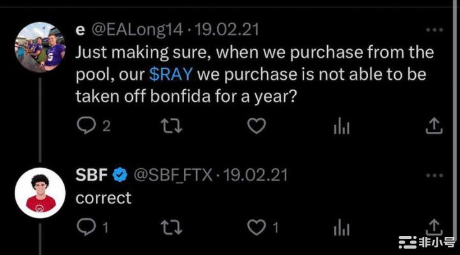Click SBF's blue verified badge

[x=119, y=175]
